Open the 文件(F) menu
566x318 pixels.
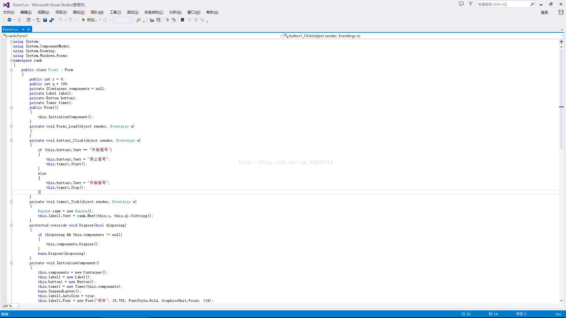(9, 12)
